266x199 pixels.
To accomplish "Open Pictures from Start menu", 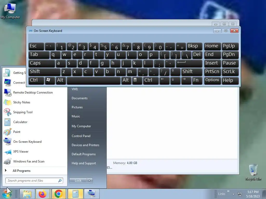I will click(77, 107).
